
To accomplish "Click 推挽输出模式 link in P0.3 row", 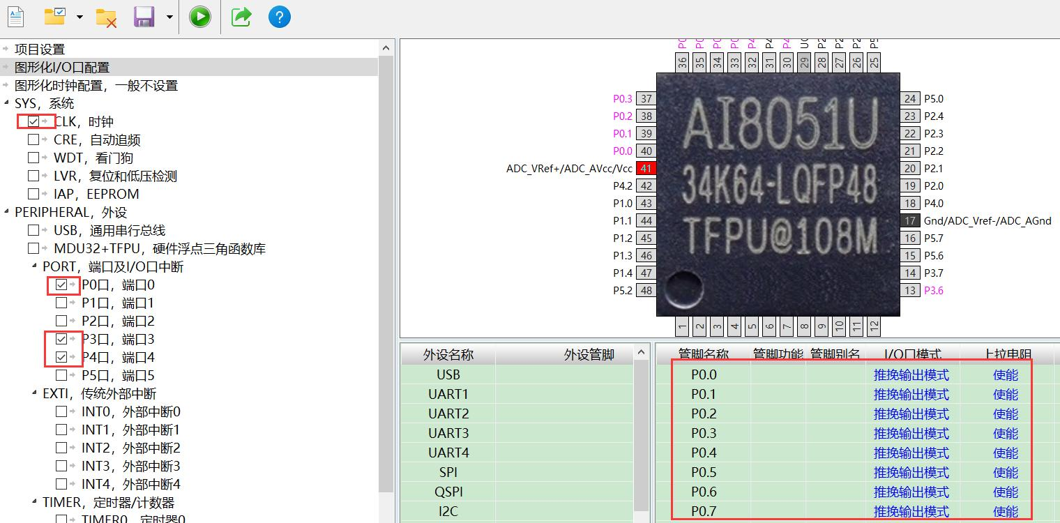I will click(x=911, y=434).
